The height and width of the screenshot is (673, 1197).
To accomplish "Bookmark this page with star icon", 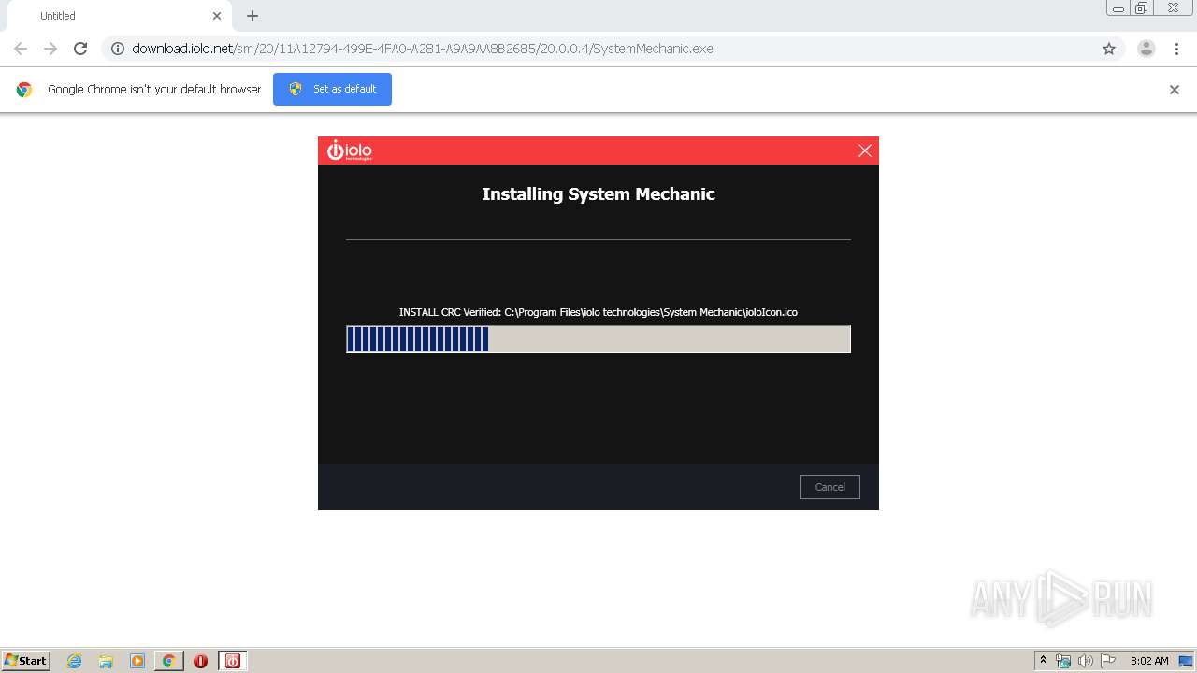I will coord(1109,49).
